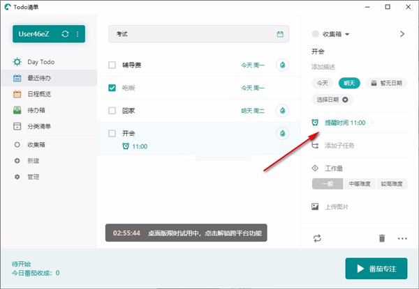
Task: Delete the task using the trash icon
Action: click(381, 238)
